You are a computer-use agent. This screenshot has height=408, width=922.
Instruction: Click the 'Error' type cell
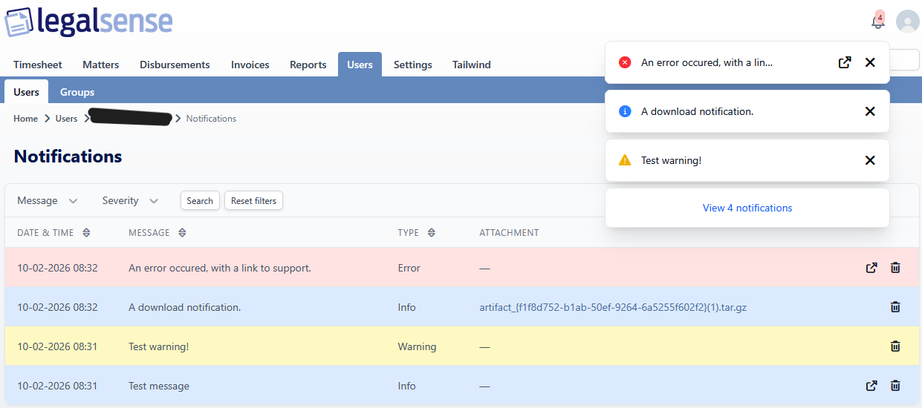pyautogui.click(x=409, y=268)
